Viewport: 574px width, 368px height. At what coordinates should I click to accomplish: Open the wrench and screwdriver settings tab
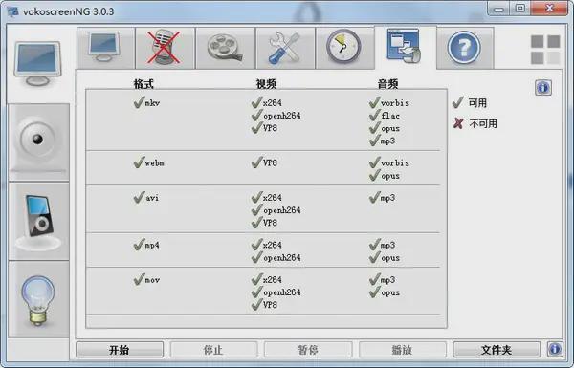tap(285, 48)
